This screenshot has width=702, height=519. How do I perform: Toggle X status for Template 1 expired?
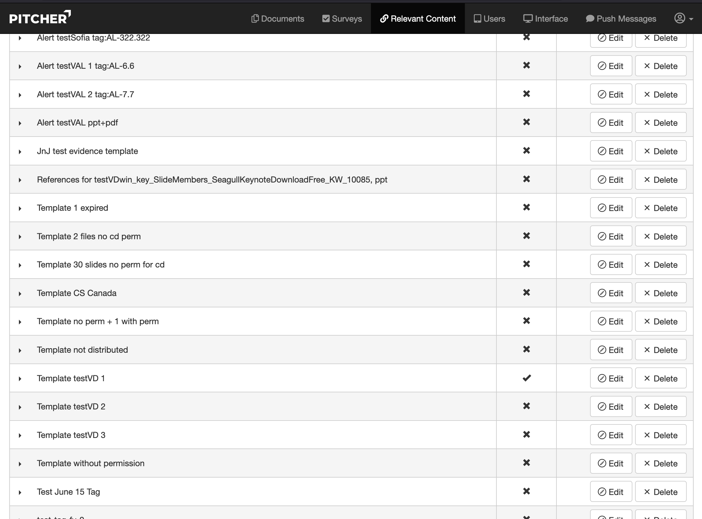point(526,207)
